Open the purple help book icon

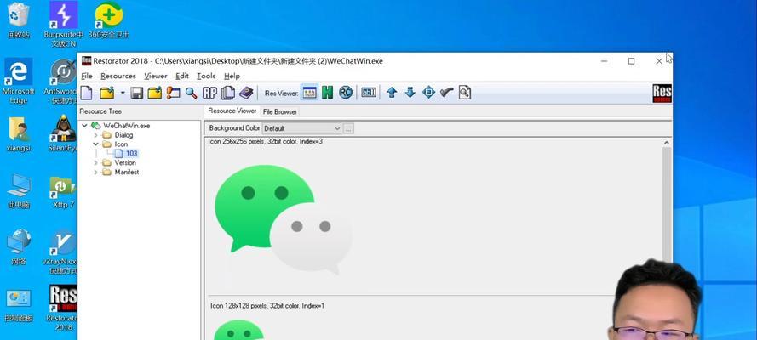(x=246, y=93)
